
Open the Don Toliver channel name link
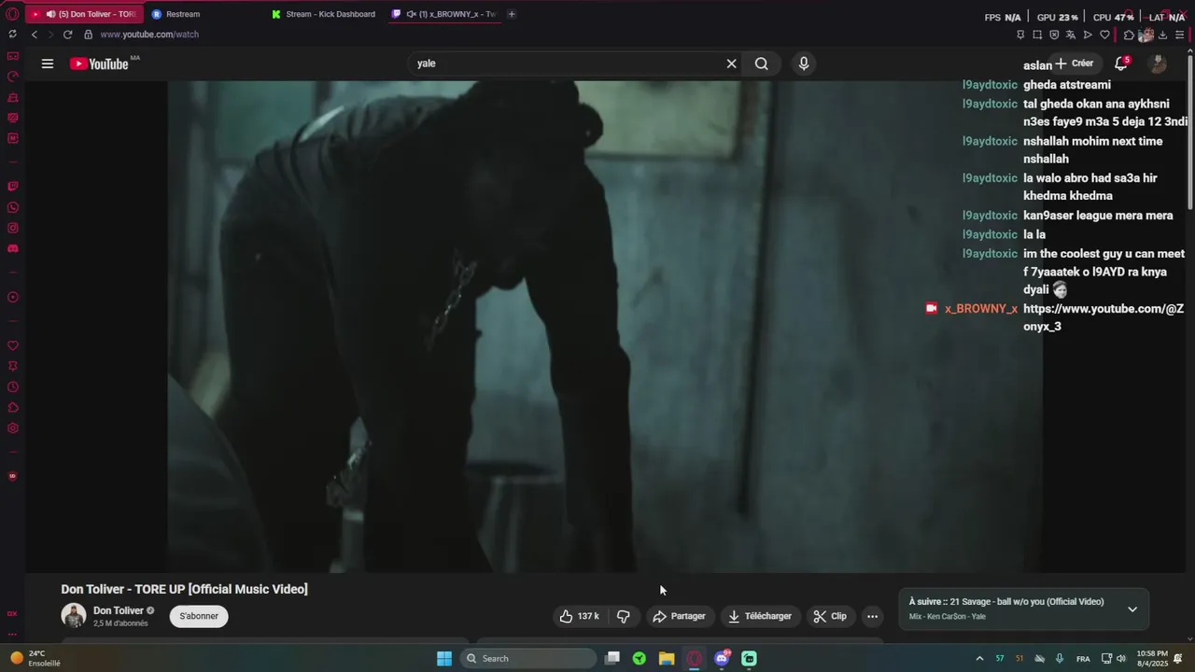pos(119,610)
